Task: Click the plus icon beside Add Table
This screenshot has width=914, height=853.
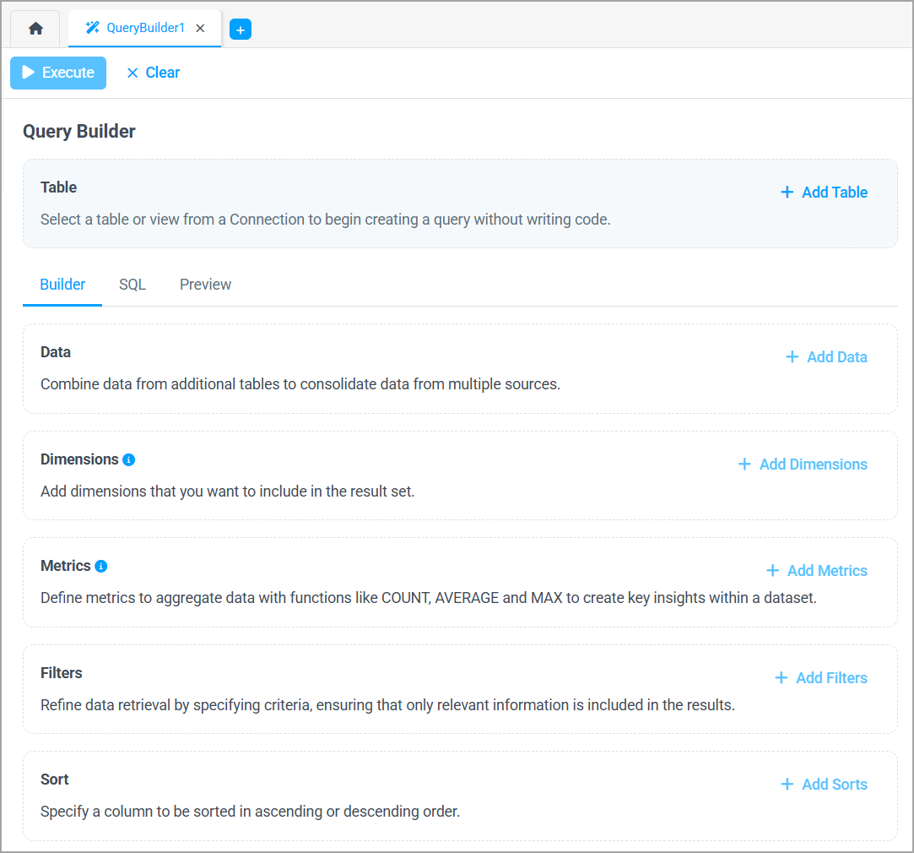Action: click(787, 193)
